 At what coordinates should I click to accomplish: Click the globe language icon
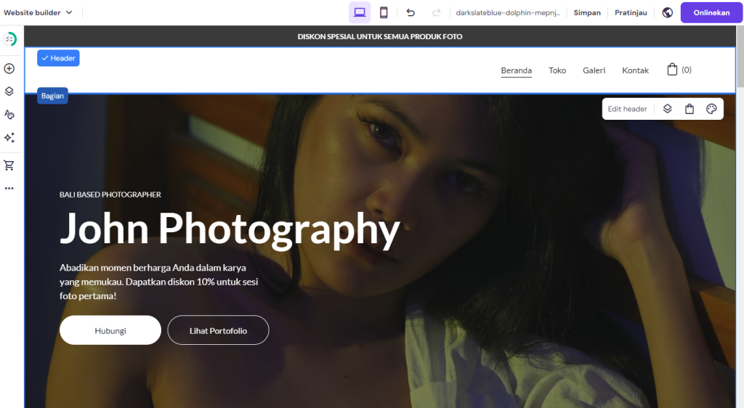click(x=668, y=12)
